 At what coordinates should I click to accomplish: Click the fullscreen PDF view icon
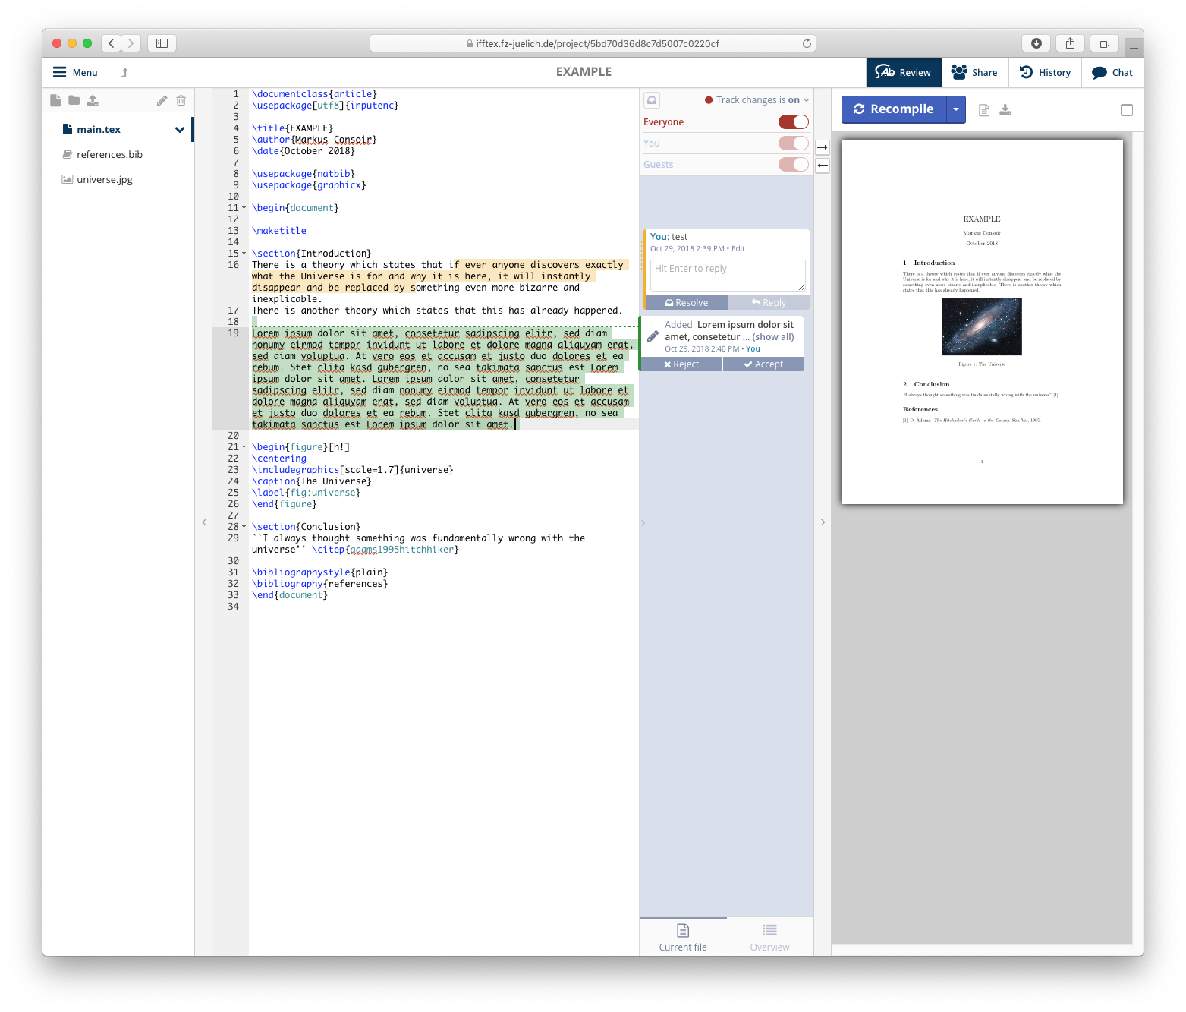(1126, 110)
